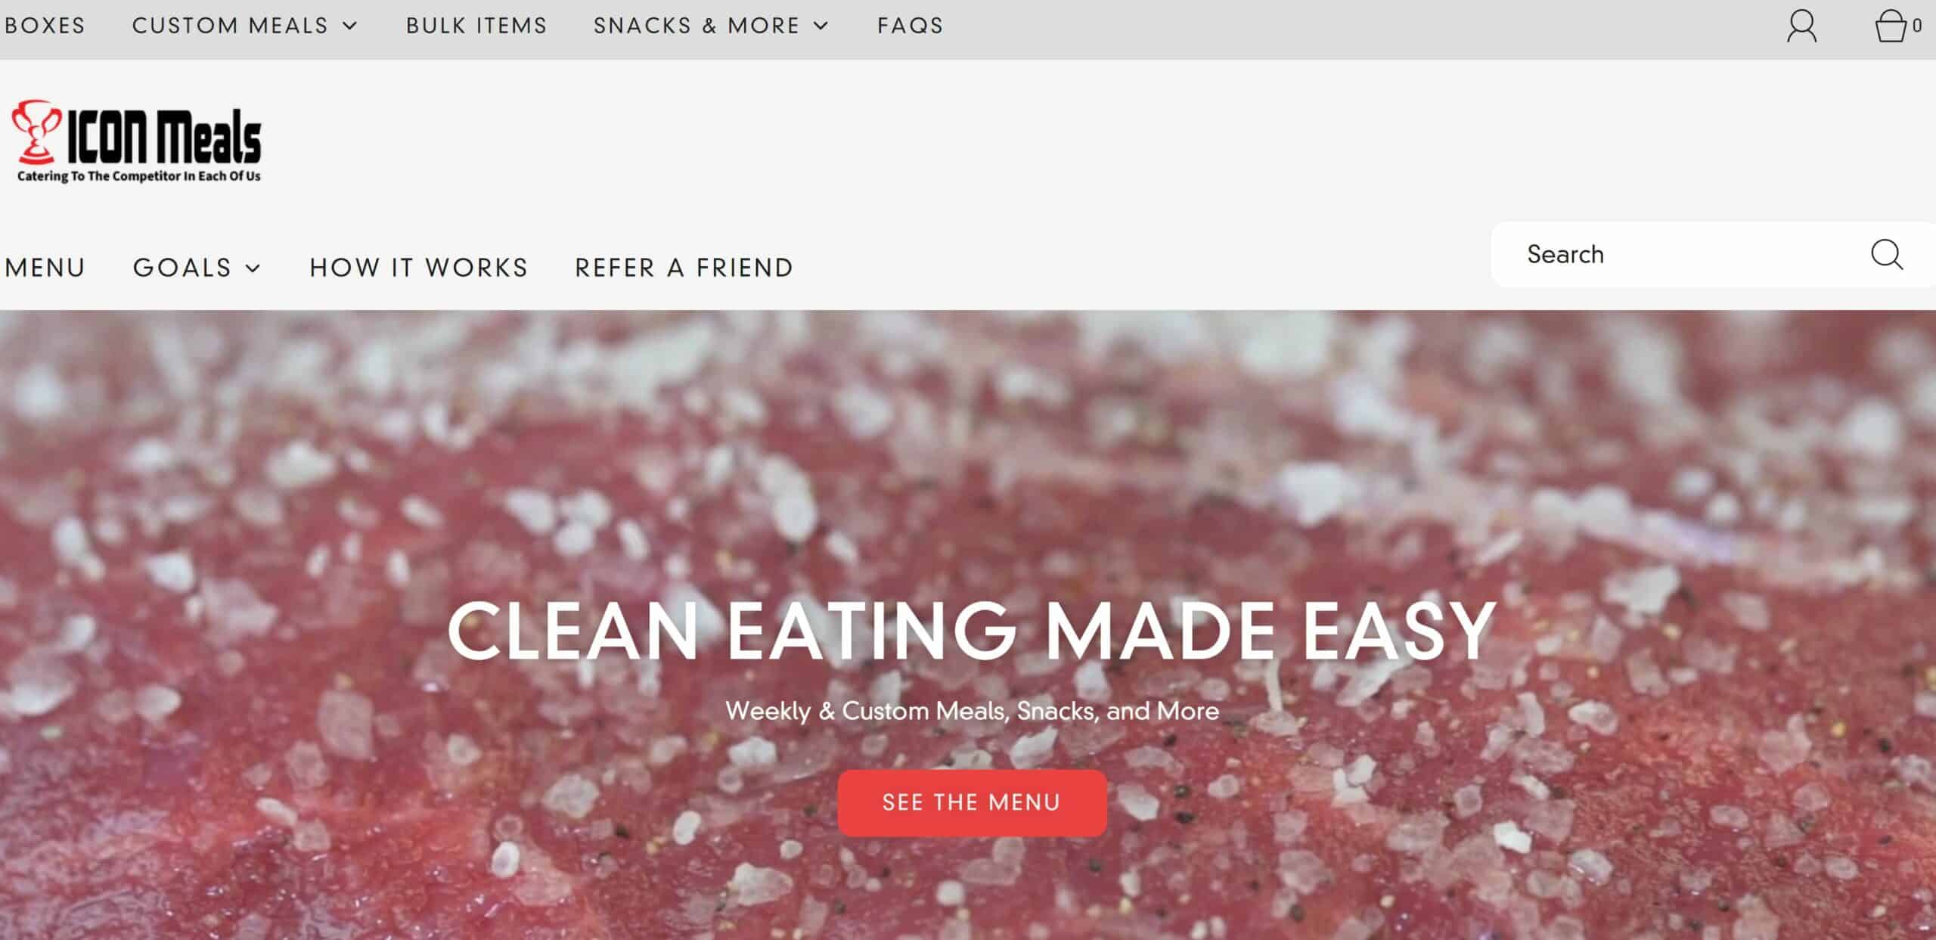Click the Custom Meals menu label

pyautogui.click(x=230, y=26)
